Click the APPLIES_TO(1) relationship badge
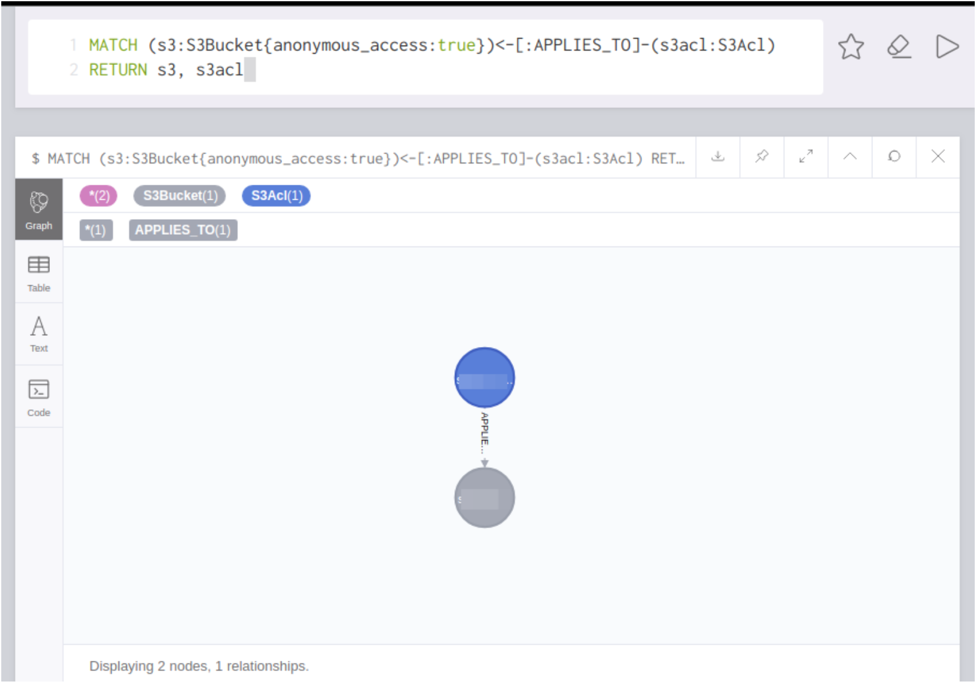976x684 pixels. (183, 230)
